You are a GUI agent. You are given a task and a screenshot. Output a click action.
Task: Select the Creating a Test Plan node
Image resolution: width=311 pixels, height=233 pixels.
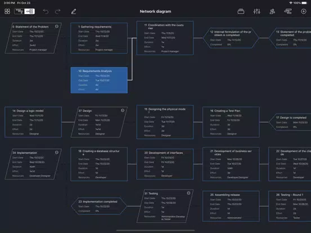coord(231,122)
